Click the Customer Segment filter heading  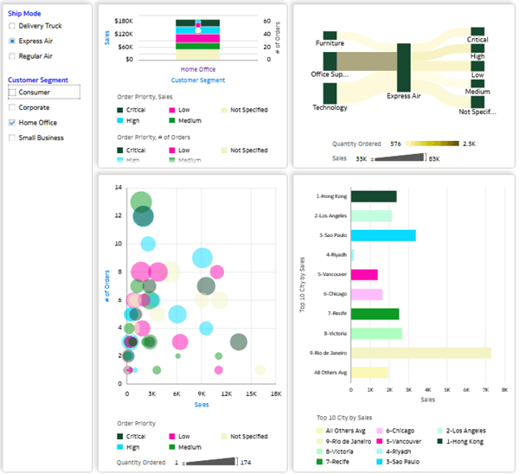point(38,80)
